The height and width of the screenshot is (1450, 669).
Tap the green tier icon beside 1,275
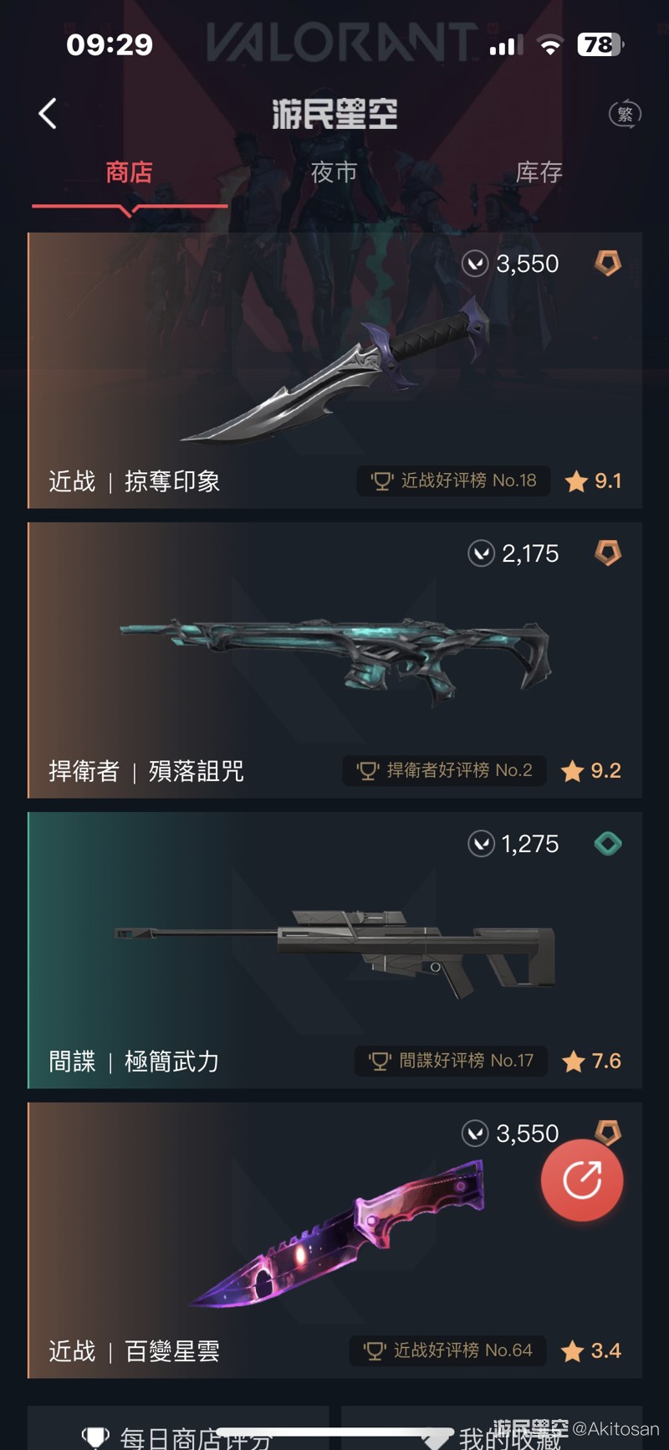608,844
